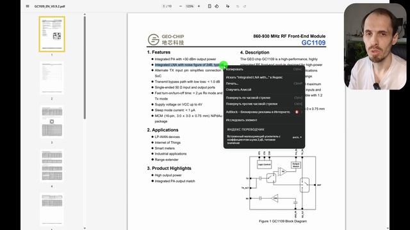Click the zoom in plus icon

tap(199, 6)
